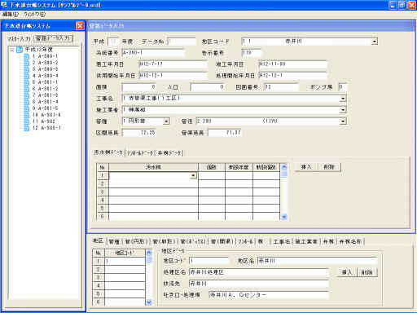Click 挿入 button in 地区データ section
Image resolution: width=417 pixels, height=313 pixels.
pyautogui.click(x=347, y=272)
